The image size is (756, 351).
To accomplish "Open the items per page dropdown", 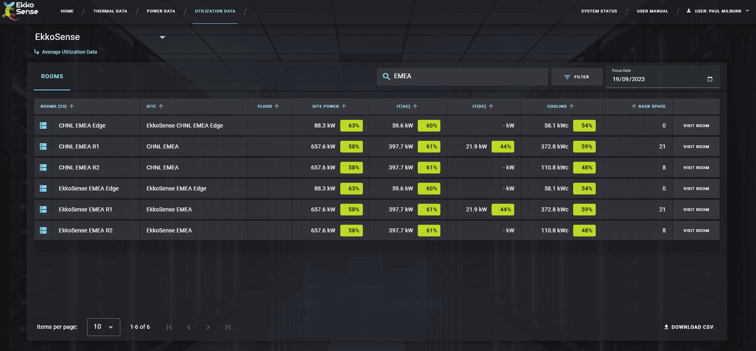I will pos(104,327).
